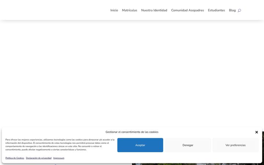This screenshot has height=165, width=264.
Task: Open the Declaración de privacidad link
Action: [38, 158]
